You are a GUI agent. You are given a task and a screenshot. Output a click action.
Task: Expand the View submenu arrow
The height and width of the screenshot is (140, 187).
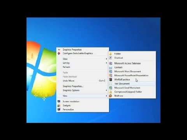[106, 59]
